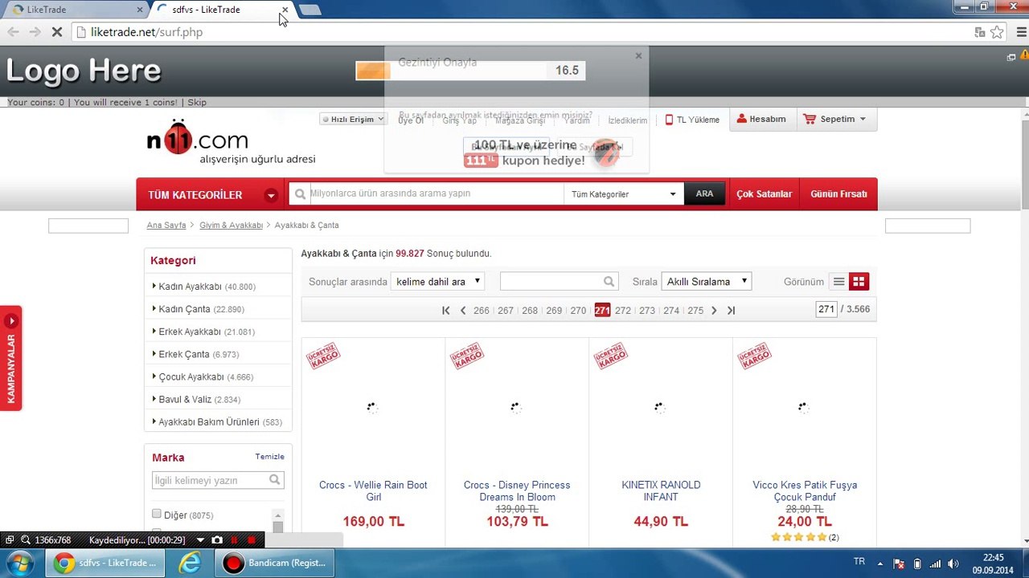Open Bandicam from the taskbar
Screen dimensions: 1029x578
coord(276,563)
